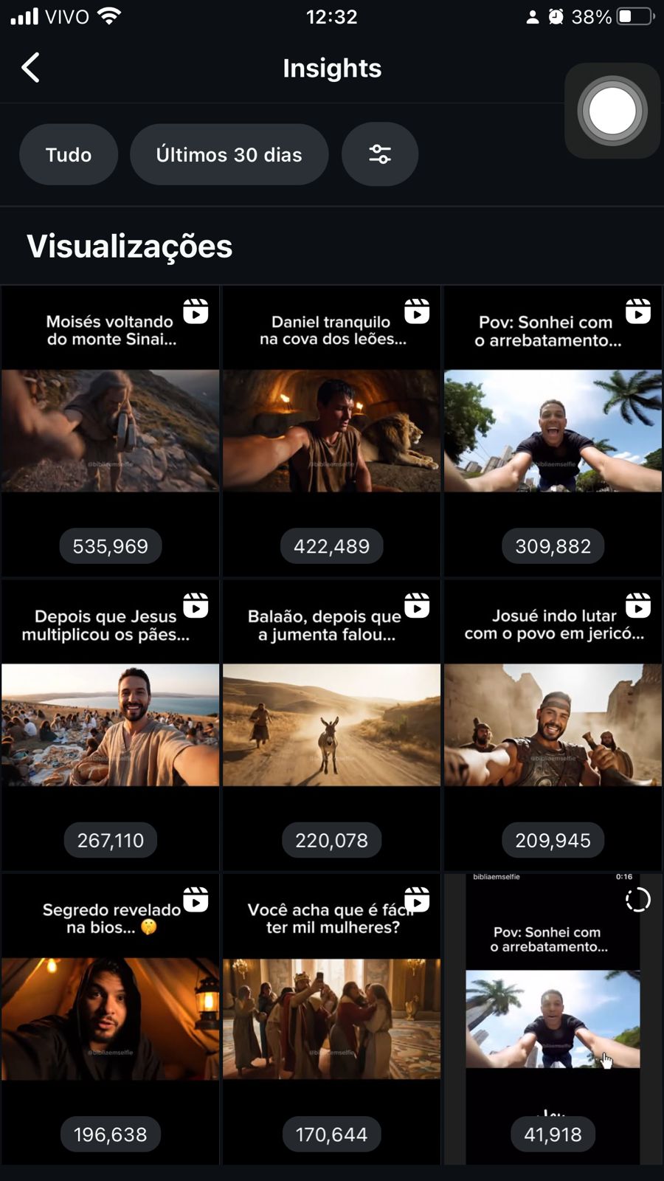Viewport: 664px width, 1181px height.
Task: Open the Depois que Jesus multiplicou thumbnail
Action: pos(111,725)
